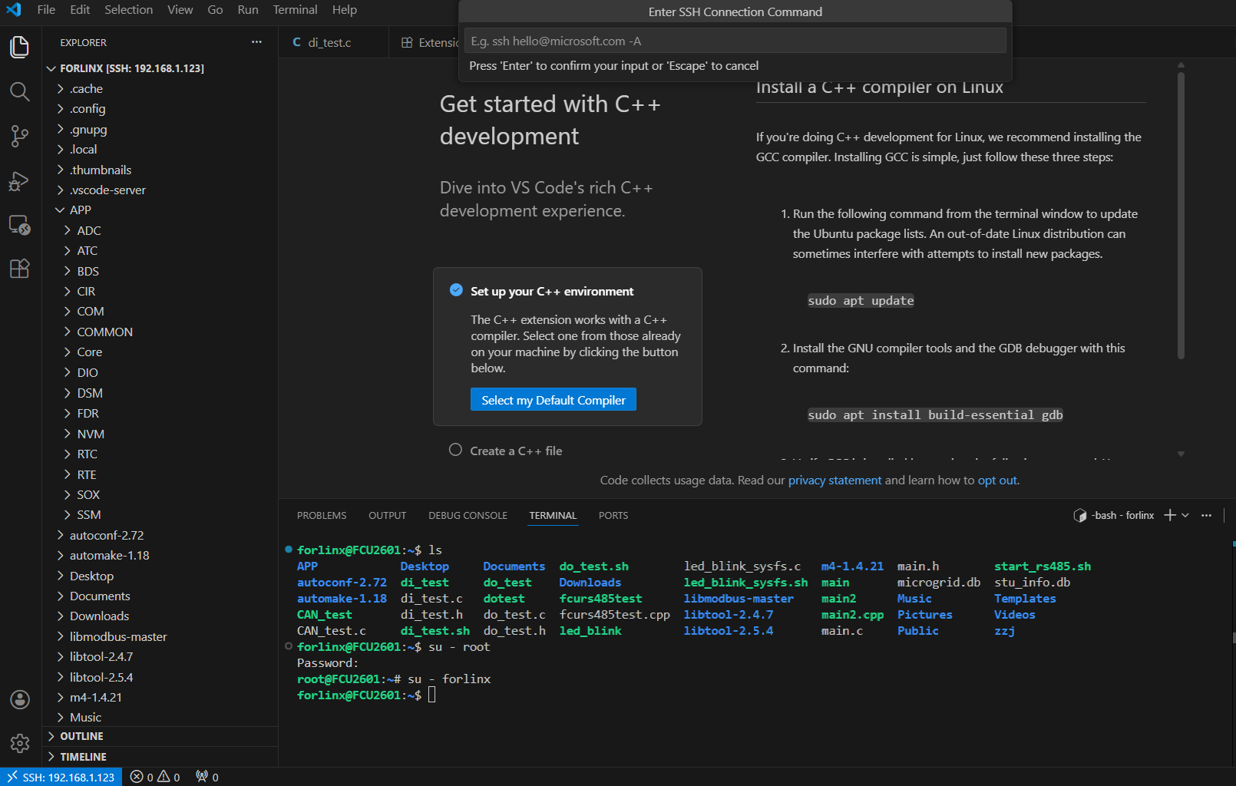Select the Desktop folder in explorer
The image size is (1236, 786).
(161, 576)
